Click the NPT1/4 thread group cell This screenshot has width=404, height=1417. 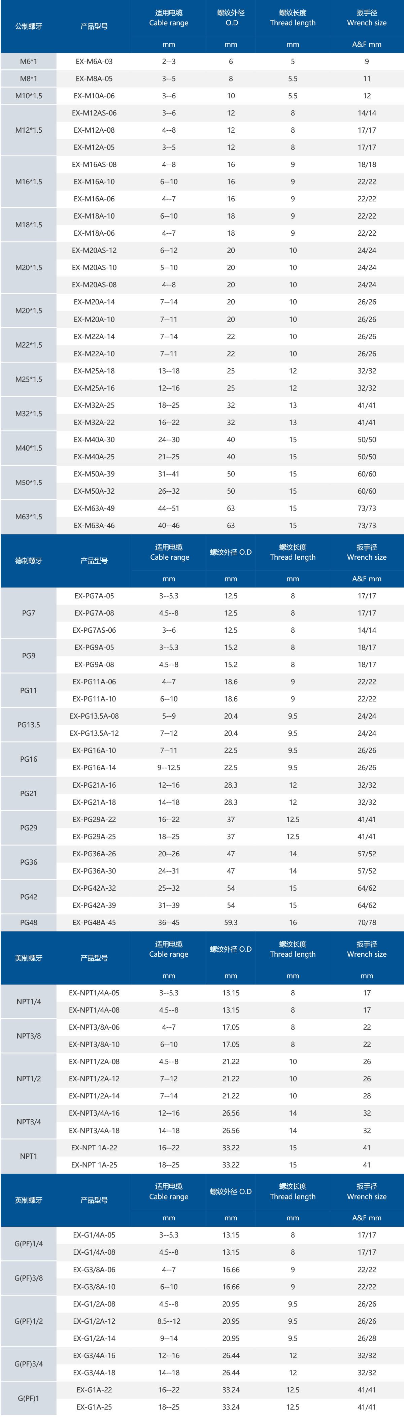29,1002
